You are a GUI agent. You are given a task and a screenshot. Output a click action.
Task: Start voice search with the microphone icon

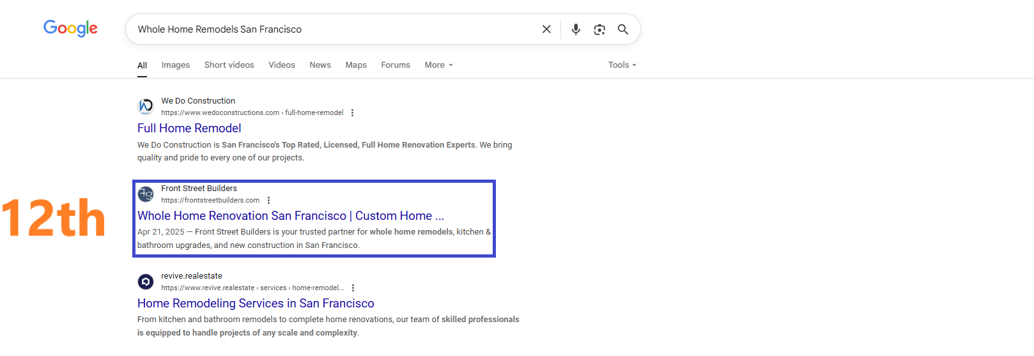coord(576,29)
